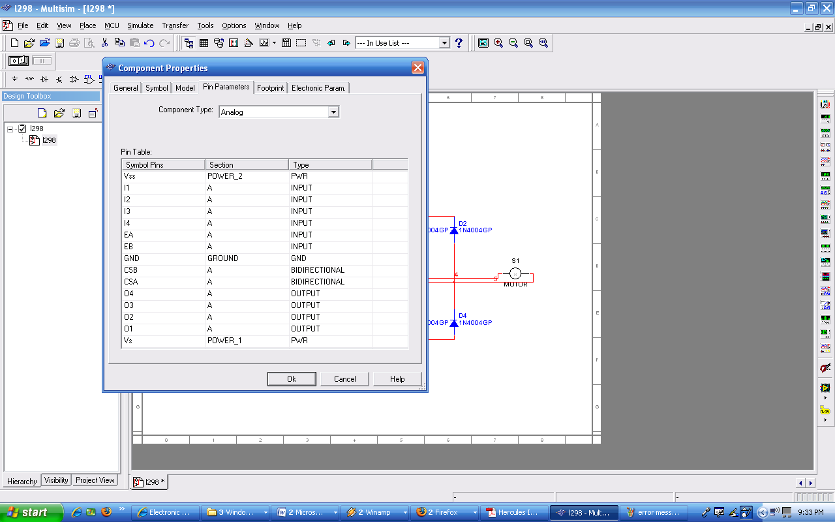This screenshot has height=522, width=835.
Task: Click the Zoom In magnifier icon
Action: (x=498, y=43)
